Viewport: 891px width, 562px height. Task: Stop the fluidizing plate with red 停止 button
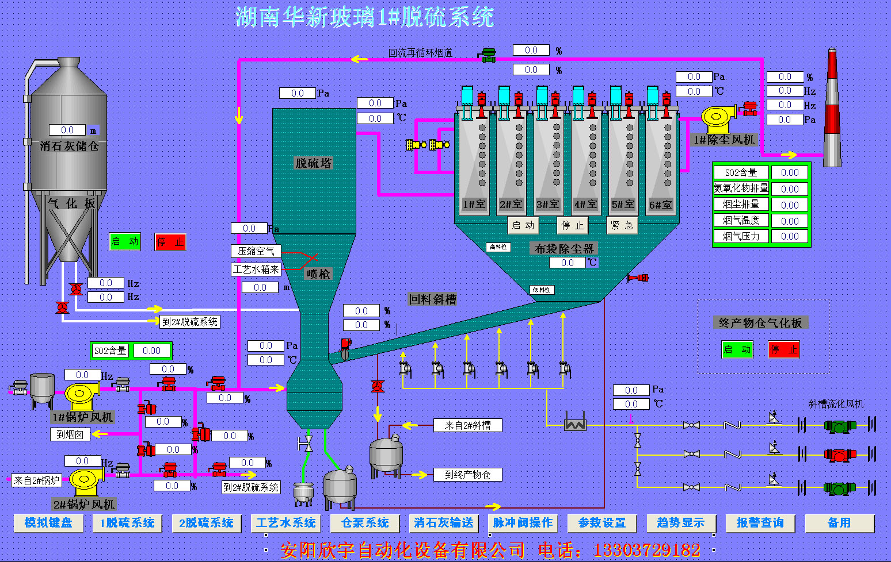coord(170,242)
